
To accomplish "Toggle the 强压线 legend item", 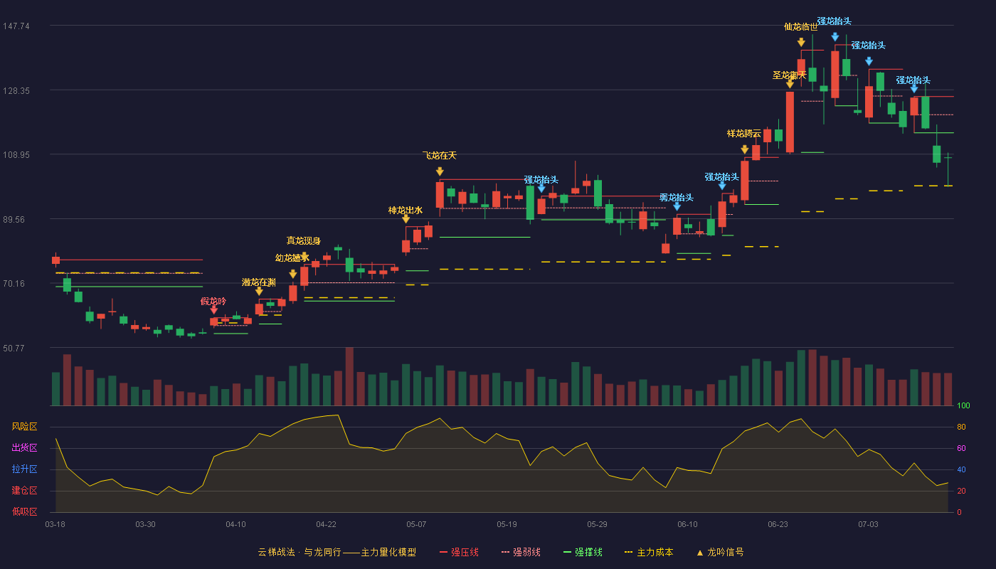I will [459, 552].
